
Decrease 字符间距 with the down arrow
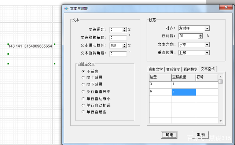point(124,31)
